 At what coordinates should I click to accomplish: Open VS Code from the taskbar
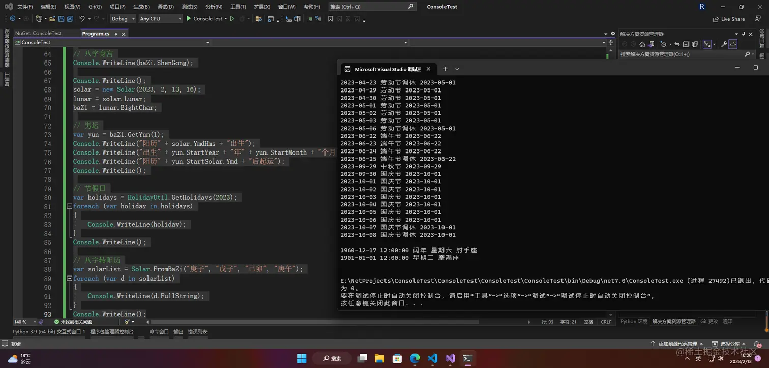click(x=433, y=358)
